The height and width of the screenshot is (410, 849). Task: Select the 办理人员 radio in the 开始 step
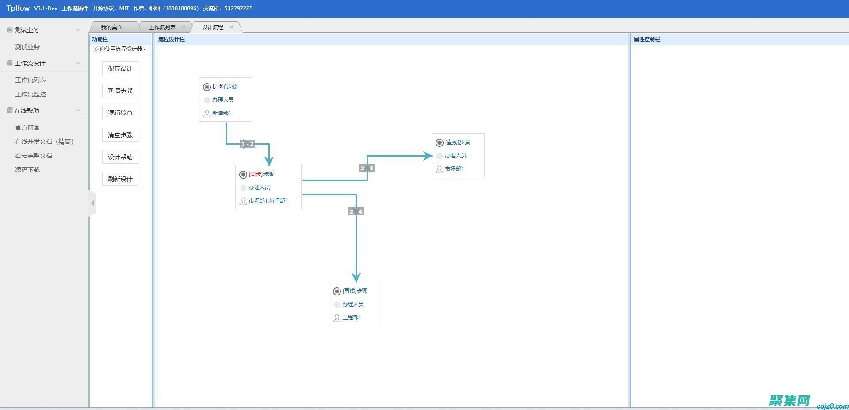pos(207,100)
